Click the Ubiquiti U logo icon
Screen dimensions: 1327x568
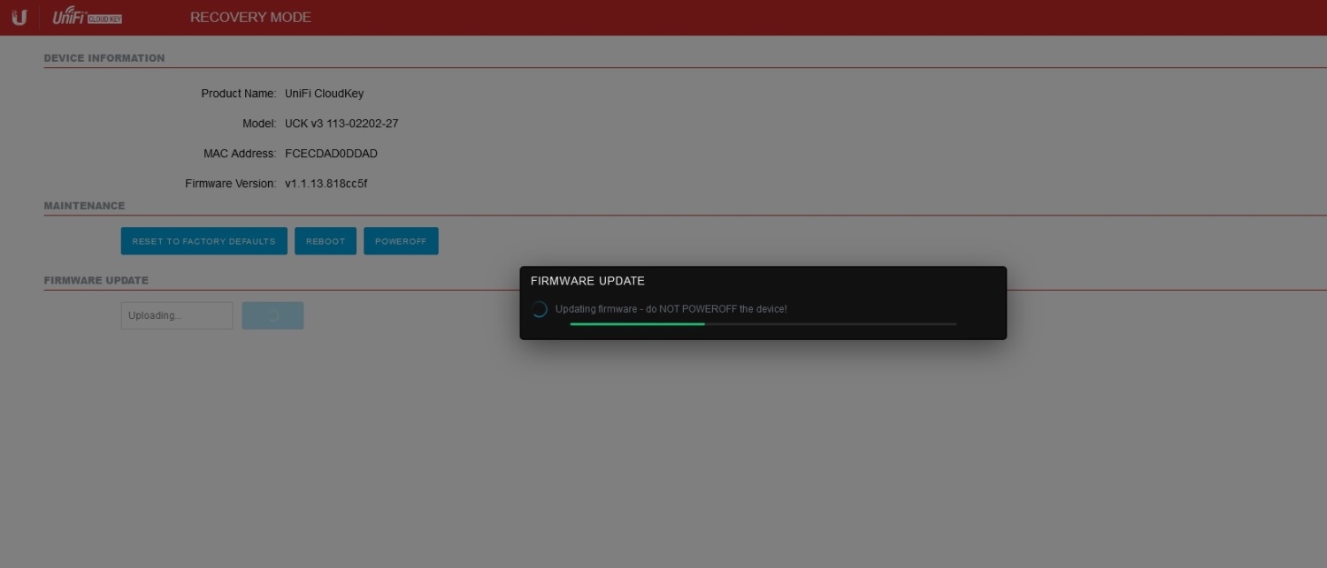[19, 18]
